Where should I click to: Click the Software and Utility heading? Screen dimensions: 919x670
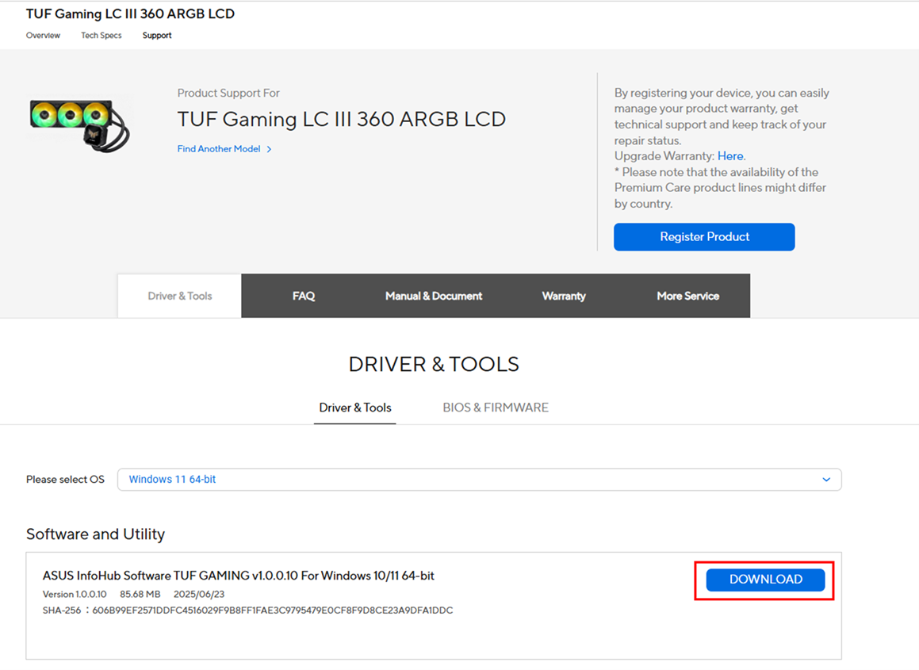point(95,534)
